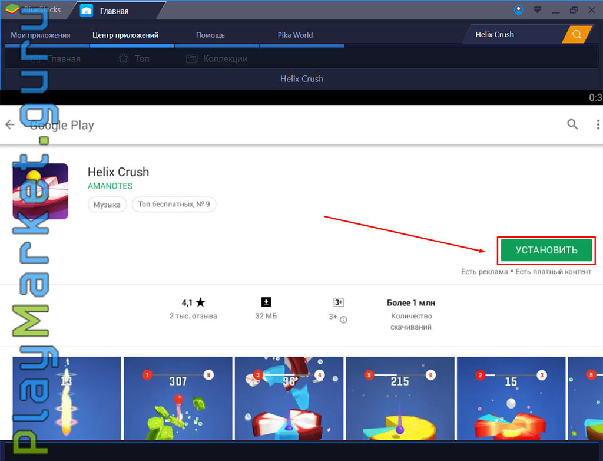Click the Helix Crush page title bar
The height and width of the screenshot is (461, 603).
tap(301, 79)
